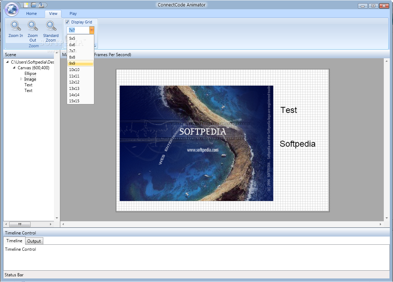
Task: Click the Save quick-access icon
Action: coord(41,5)
